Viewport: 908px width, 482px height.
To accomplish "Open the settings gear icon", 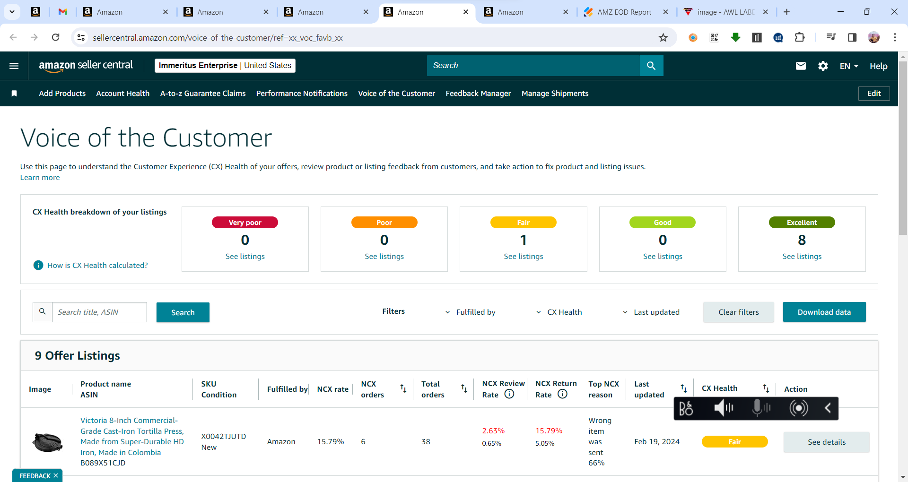I will pos(823,66).
